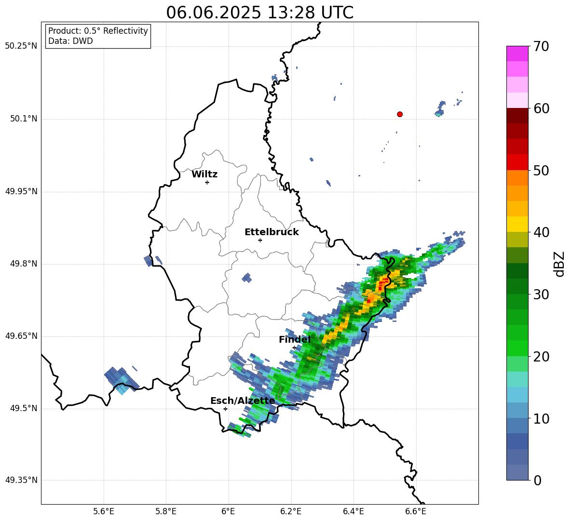Viewport: 571px width, 521px height.
Task: Click the 49.35°N latitude tick label
Action: coord(21,480)
